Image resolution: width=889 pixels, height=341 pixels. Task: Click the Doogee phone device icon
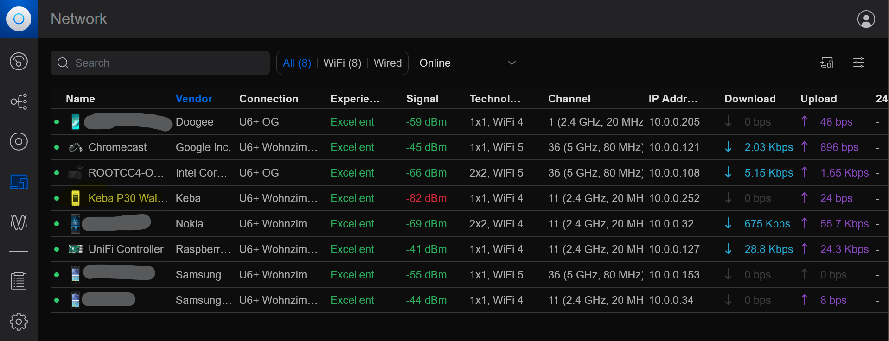(76, 122)
